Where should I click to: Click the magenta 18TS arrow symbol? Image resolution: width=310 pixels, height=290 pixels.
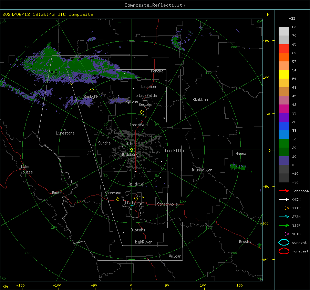(284, 234)
